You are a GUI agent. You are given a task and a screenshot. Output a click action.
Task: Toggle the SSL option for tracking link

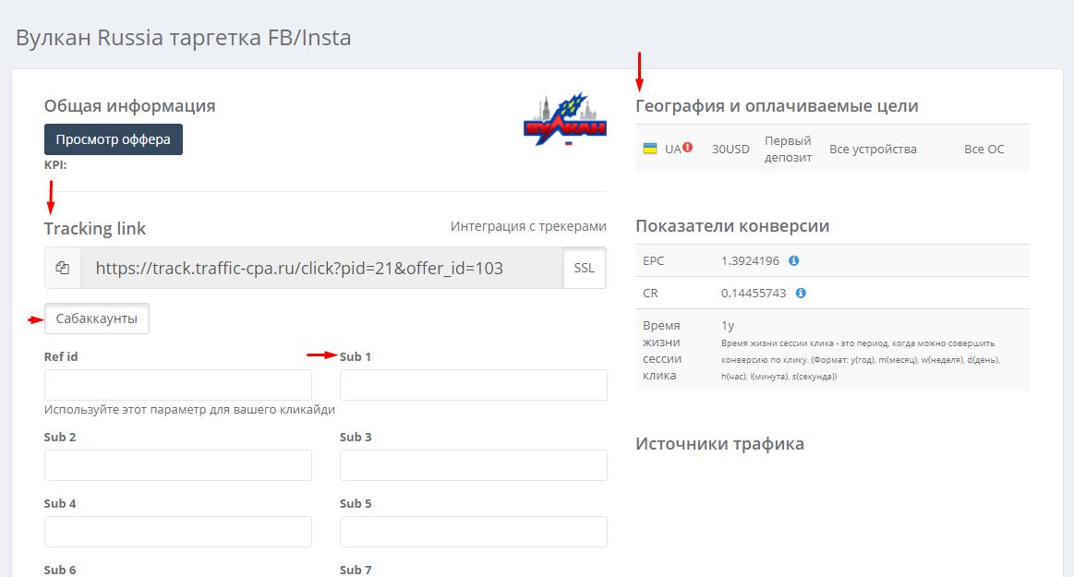coord(584,268)
